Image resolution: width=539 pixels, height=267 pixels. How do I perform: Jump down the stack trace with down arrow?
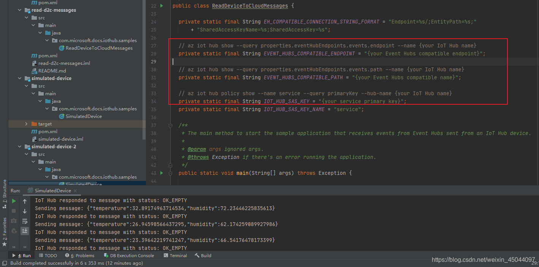click(x=25, y=211)
